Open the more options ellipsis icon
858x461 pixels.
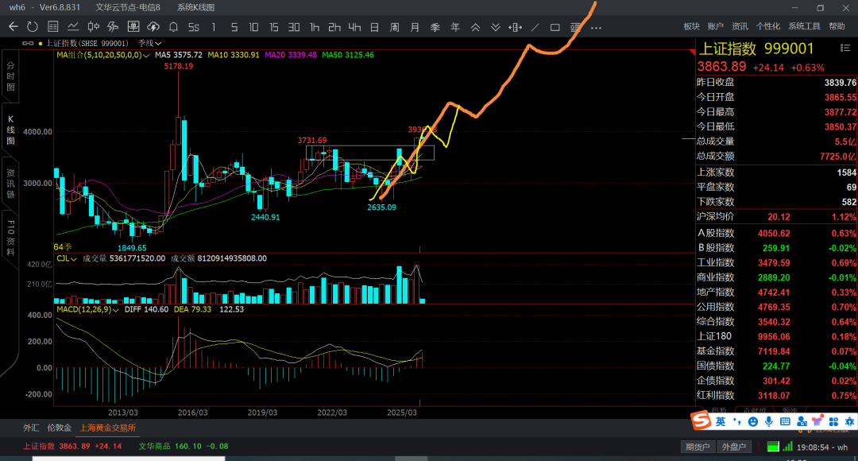[x=597, y=27]
